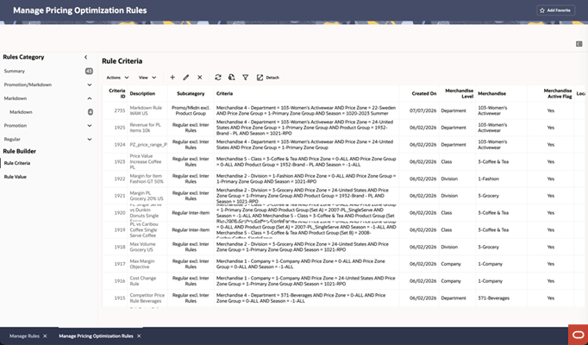Screen dimensions: 588x345
Task: Click 'Price Value Increase Coffee PL' description
Action: point(146,161)
